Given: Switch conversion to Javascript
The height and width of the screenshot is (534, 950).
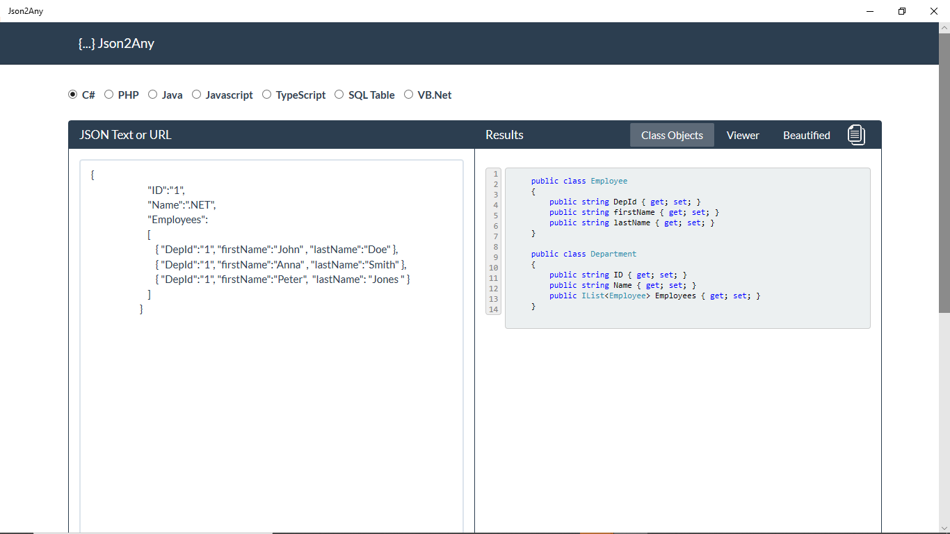Looking at the screenshot, I should pos(196,94).
